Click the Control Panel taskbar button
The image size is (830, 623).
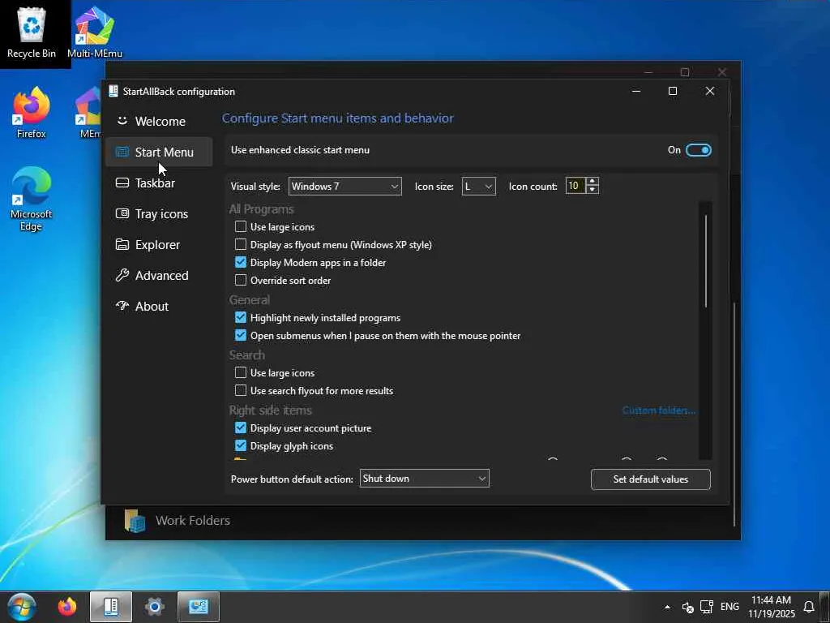coord(198,607)
